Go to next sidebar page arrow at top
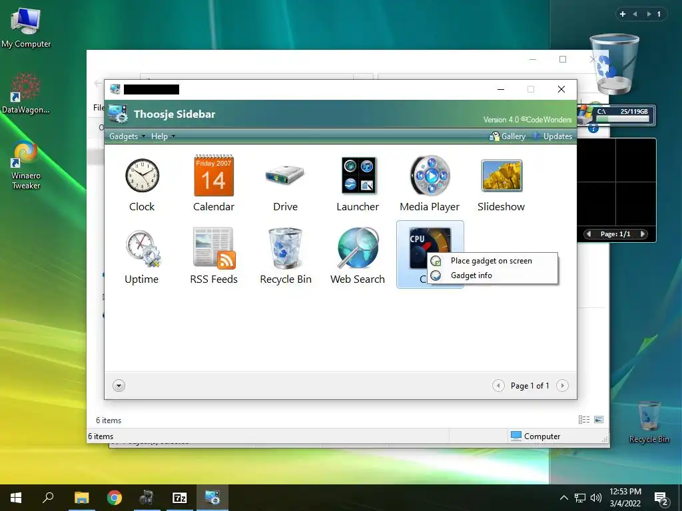Image resolution: width=682 pixels, height=511 pixels. pos(649,14)
